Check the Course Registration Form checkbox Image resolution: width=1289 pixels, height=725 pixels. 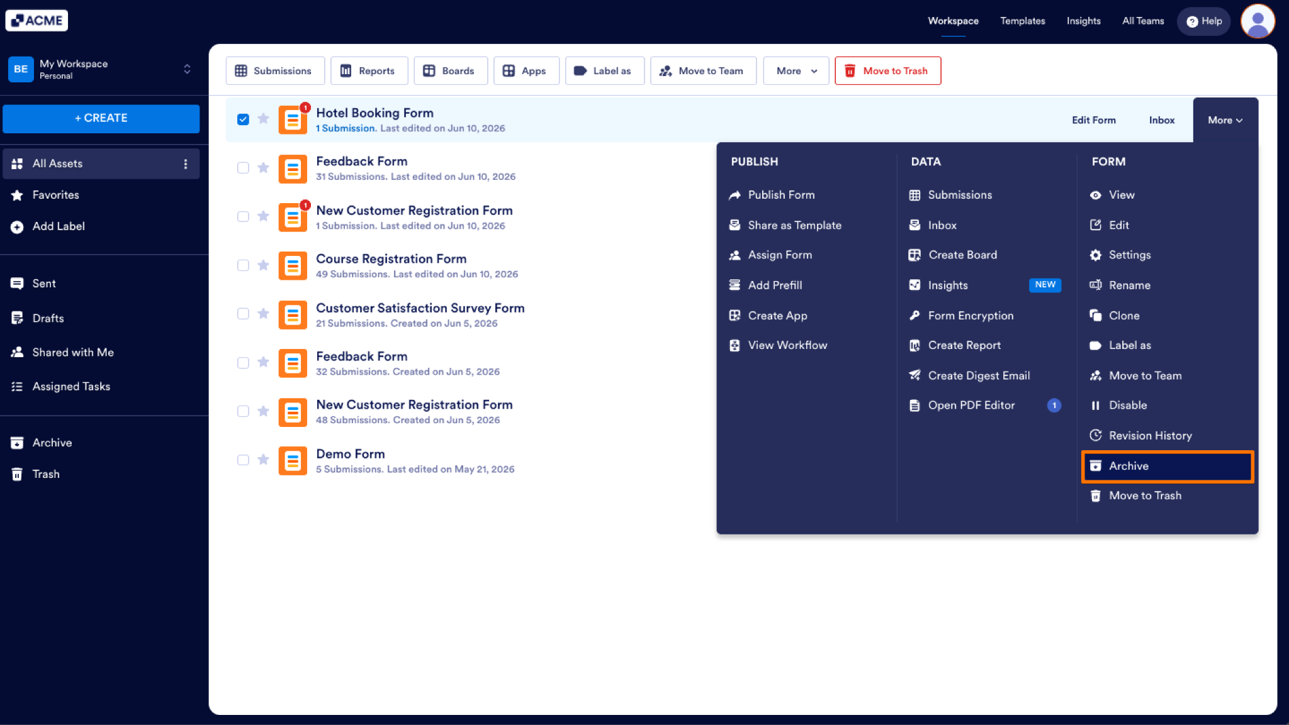[243, 265]
